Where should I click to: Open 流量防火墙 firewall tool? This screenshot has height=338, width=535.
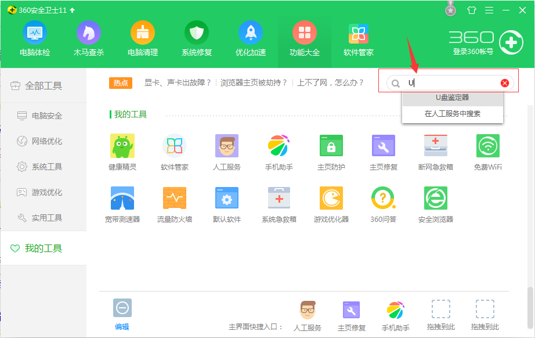click(x=174, y=204)
